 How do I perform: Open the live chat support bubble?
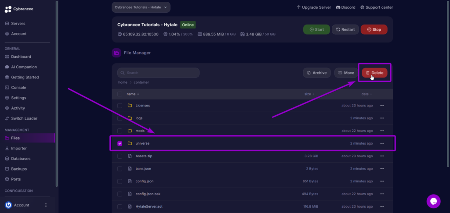(433, 201)
